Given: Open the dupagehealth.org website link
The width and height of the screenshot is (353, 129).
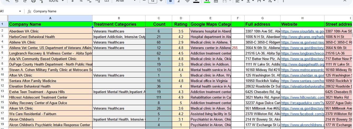Looking at the screenshot, I should coord(303,64).
